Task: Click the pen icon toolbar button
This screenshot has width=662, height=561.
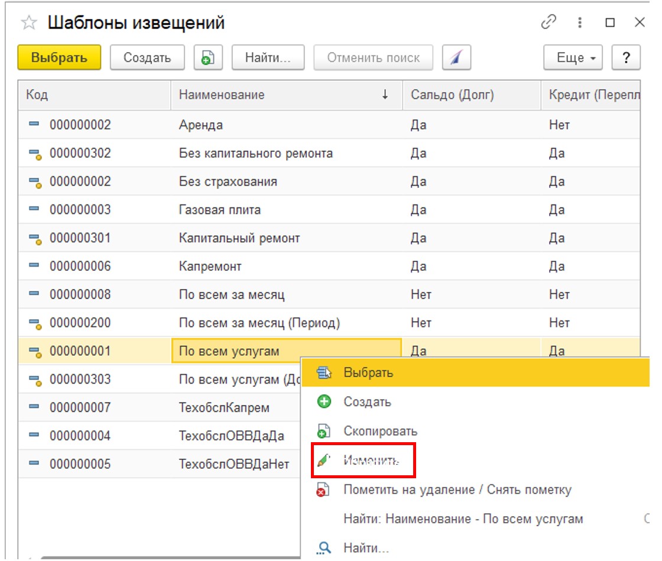Action: (x=456, y=57)
